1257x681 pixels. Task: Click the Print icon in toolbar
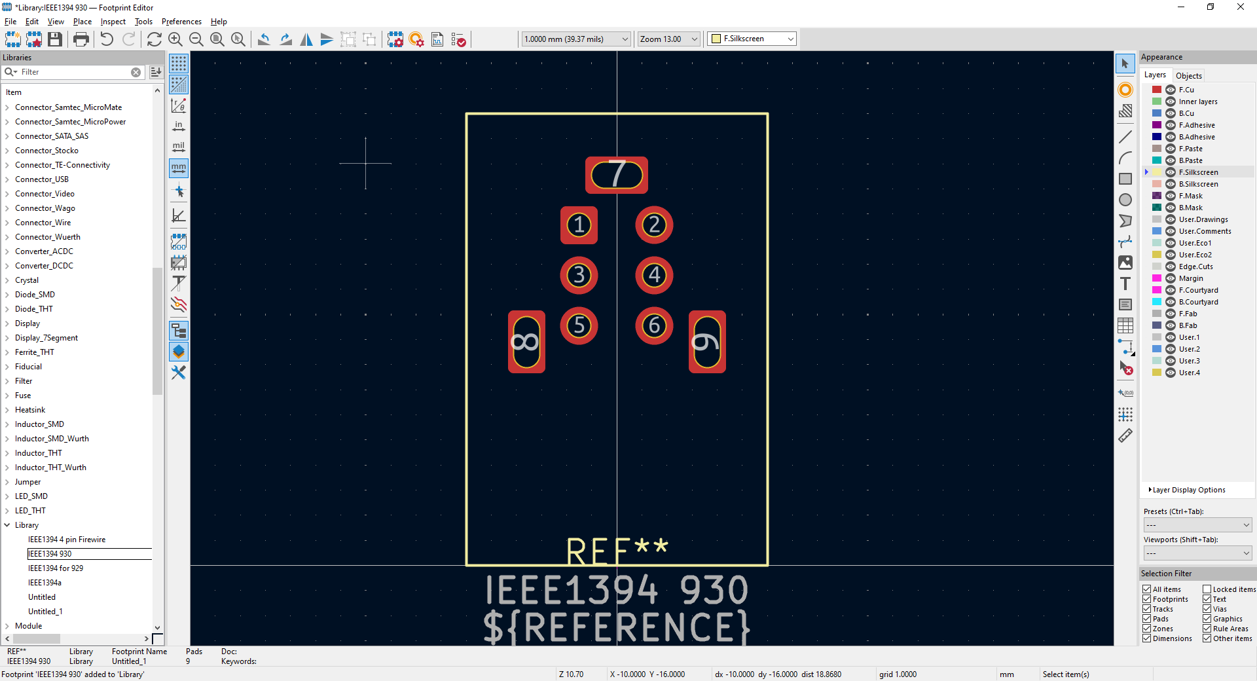click(81, 39)
